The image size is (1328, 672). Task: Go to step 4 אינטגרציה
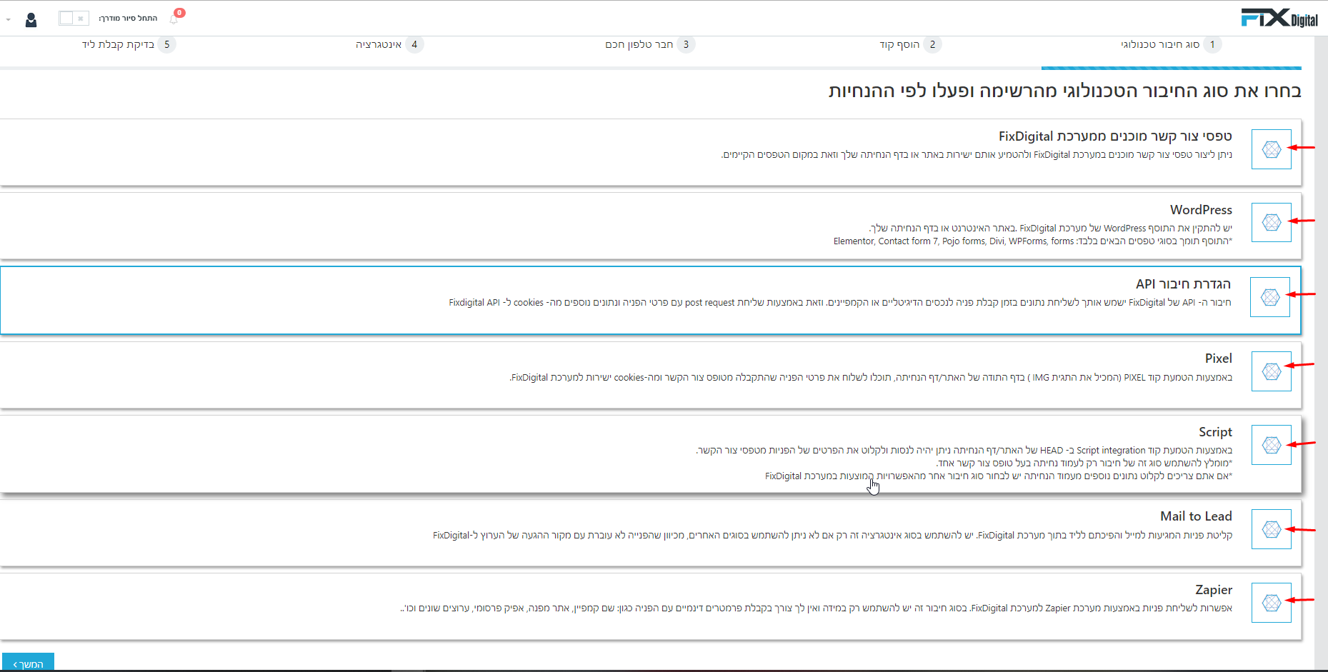tap(389, 44)
